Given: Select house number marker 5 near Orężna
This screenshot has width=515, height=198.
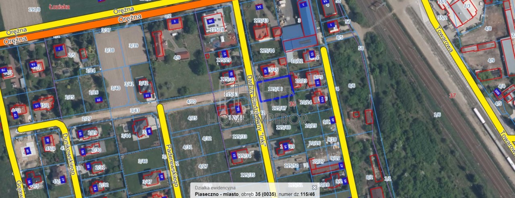Looking at the screenshot, I should [x=174, y=21].
